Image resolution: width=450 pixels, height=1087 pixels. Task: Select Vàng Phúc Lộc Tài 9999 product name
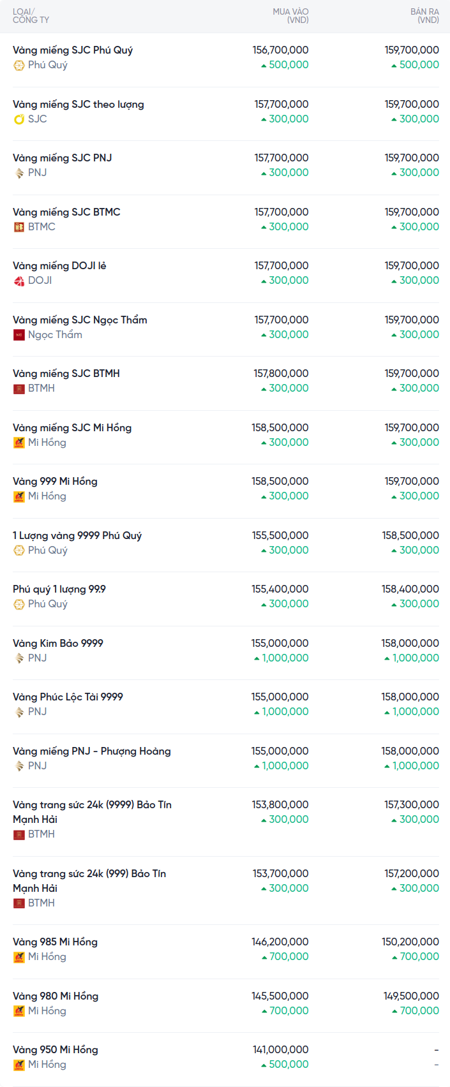point(68,697)
